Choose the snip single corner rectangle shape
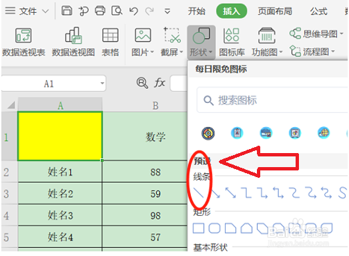This screenshot has width=349, height=256. pyautogui.click(x=231, y=229)
